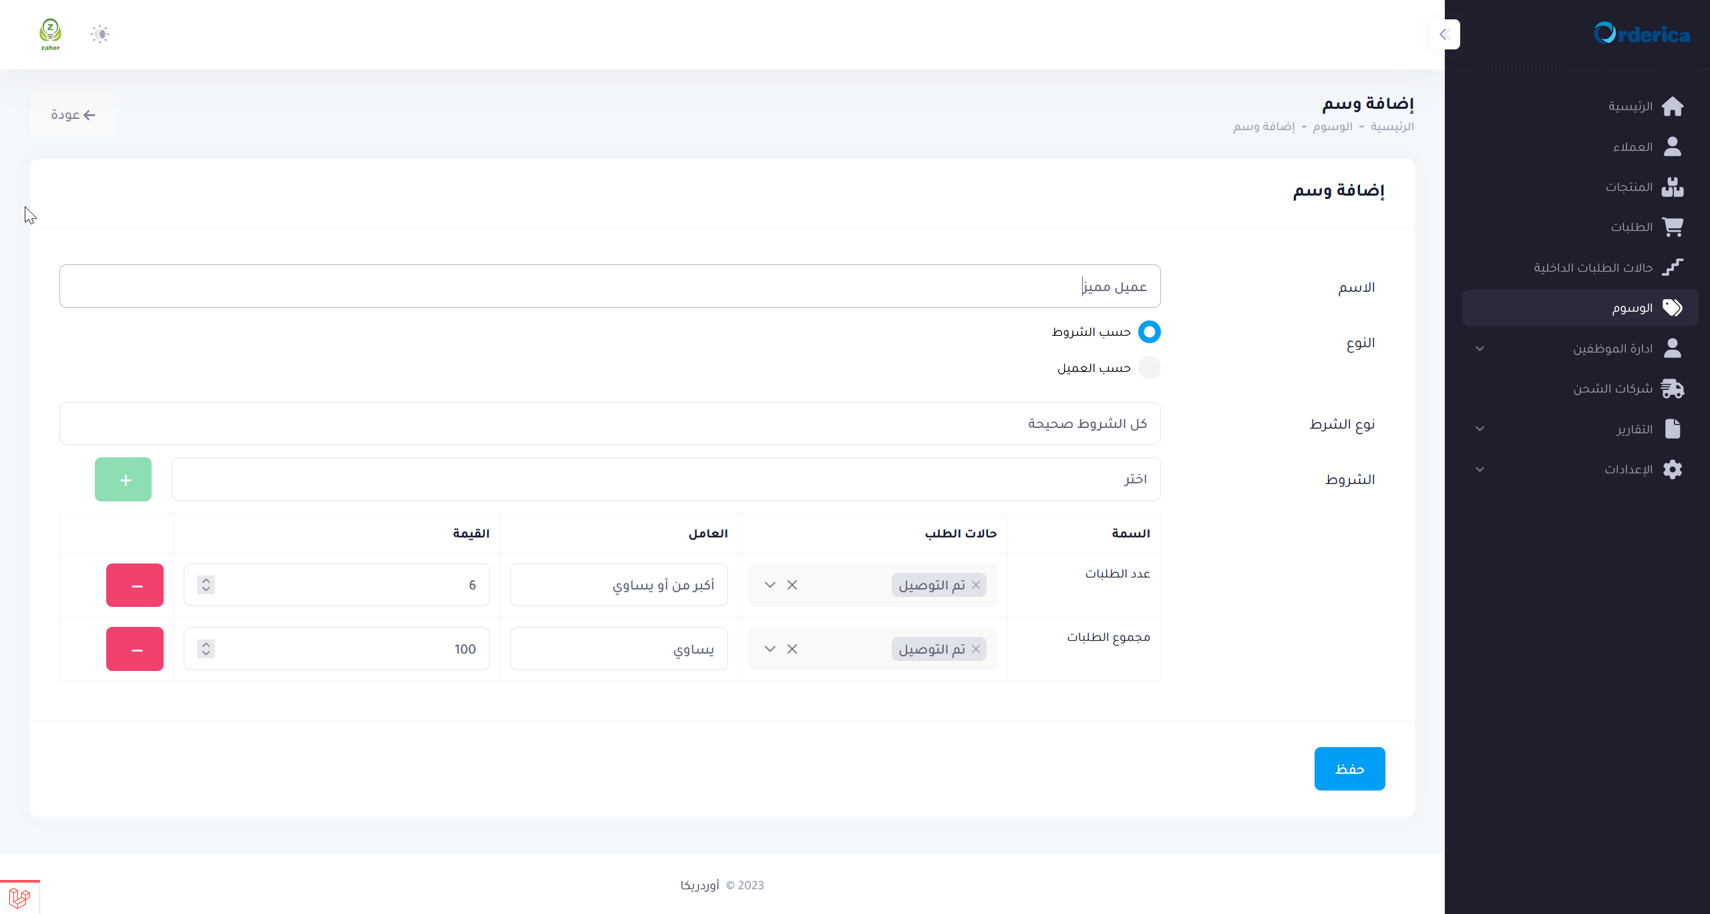Click the عودة back button
This screenshot has height=914, width=1710.
pos(73,115)
